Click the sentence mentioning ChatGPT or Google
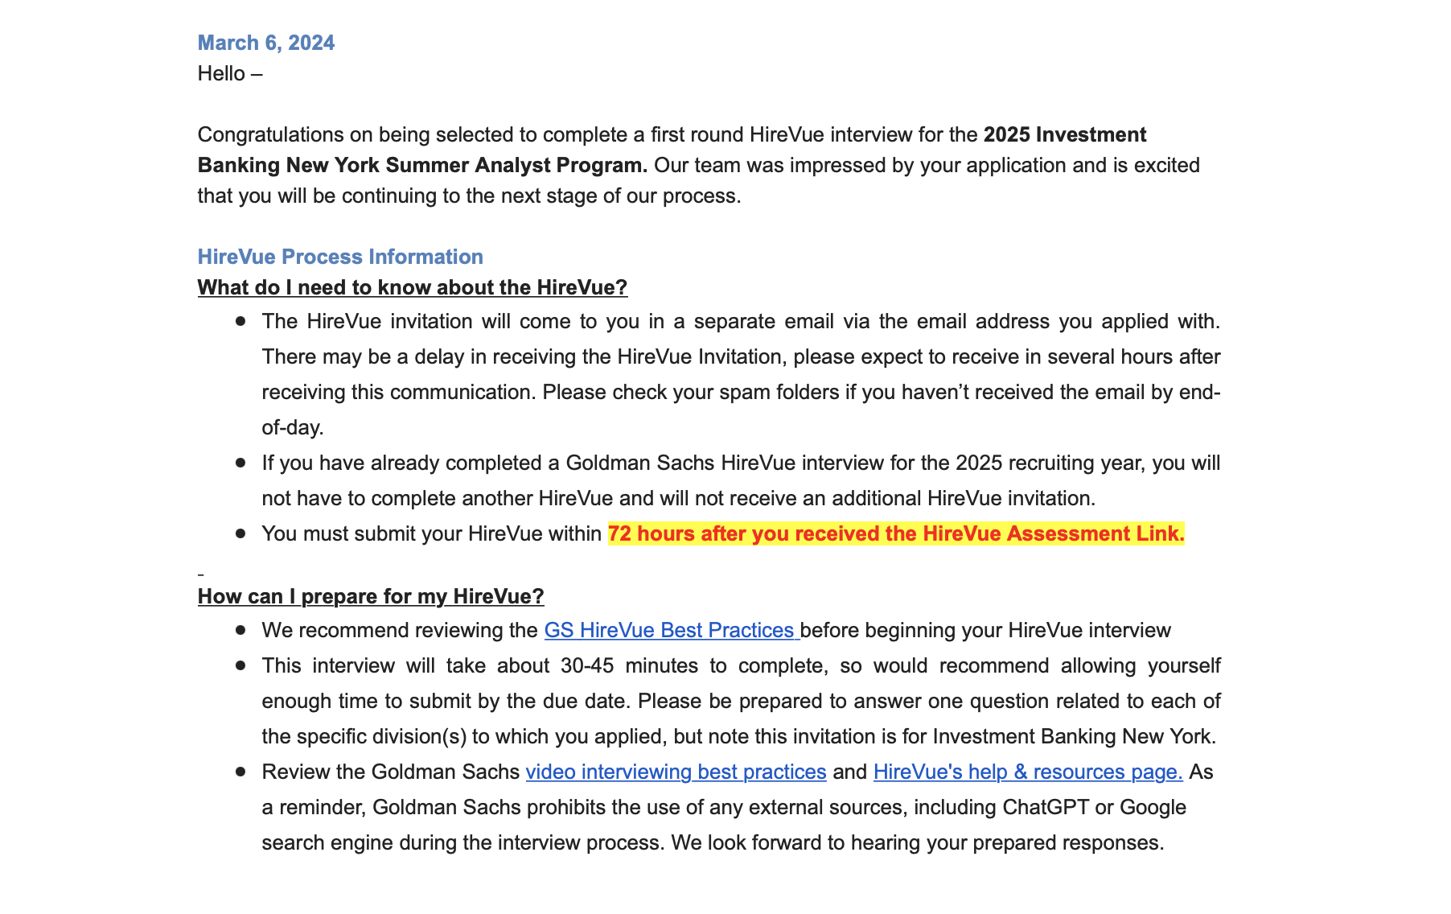Image resolution: width=1451 pixels, height=914 pixels. pos(724,807)
